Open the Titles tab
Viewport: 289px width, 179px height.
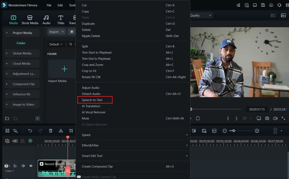click(x=61, y=20)
